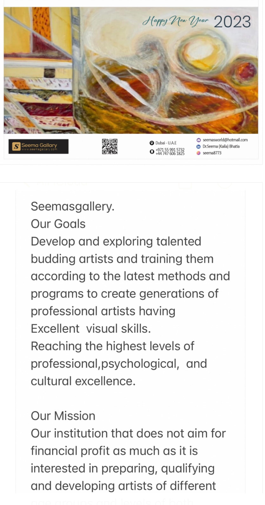
Task: Open the seemasworld@hotmail.com email address
Action: coord(225,140)
